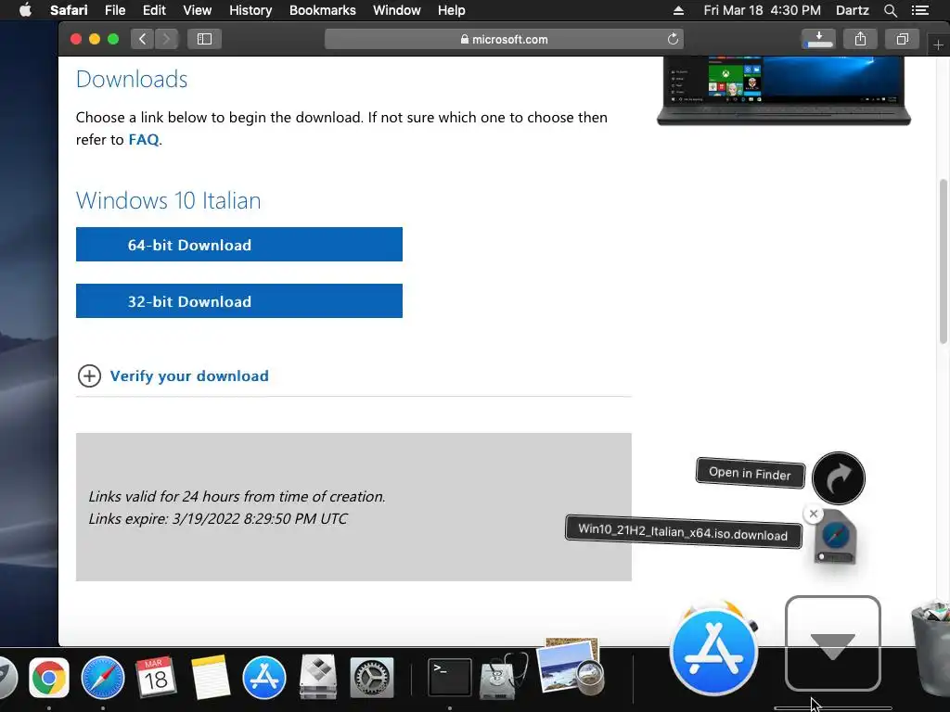Click the Downloads heading
Image resolution: width=950 pixels, height=712 pixels.
tap(132, 80)
